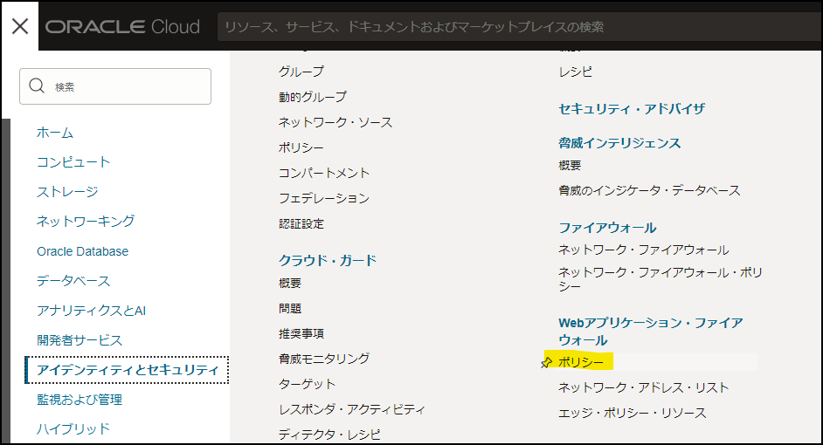This screenshot has height=445, width=823.
Task: Open フェデレーション link
Action: click(324, 198)
